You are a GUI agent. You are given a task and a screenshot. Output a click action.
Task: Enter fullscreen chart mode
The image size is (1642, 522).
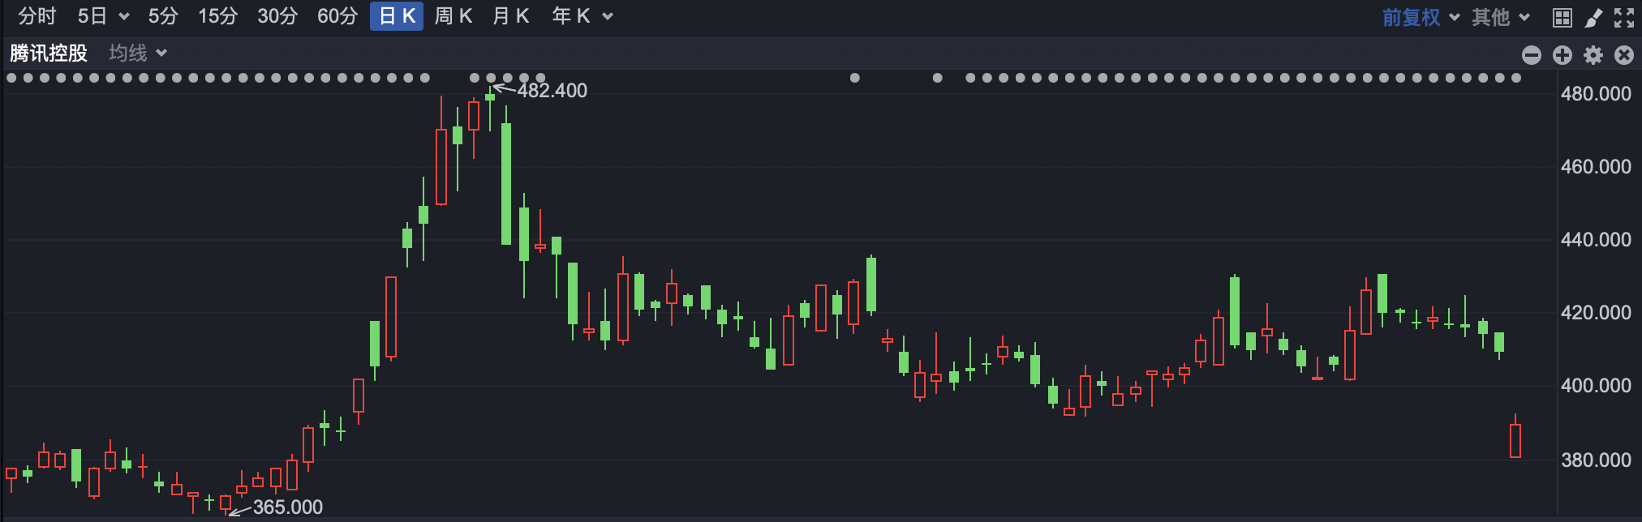coord(1624,18)
